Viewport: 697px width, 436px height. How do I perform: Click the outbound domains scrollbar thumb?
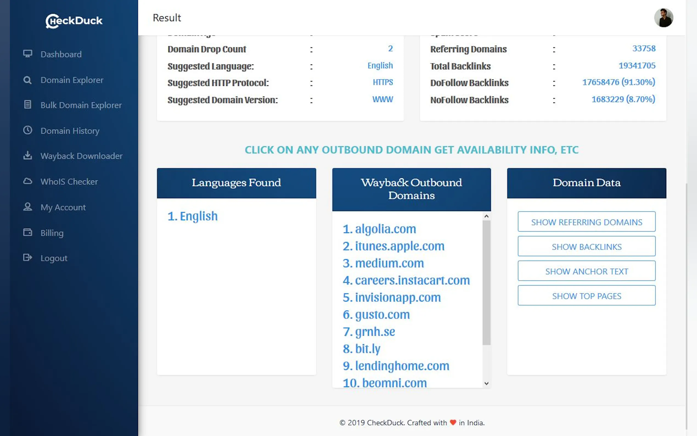tap(486, 283)
